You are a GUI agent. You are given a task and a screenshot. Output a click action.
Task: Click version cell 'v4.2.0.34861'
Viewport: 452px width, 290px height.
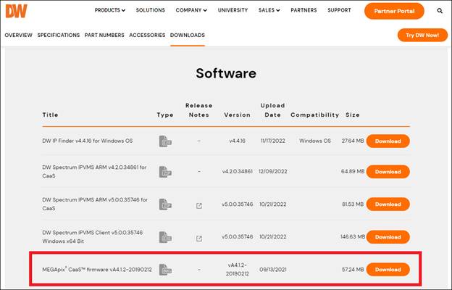coord(238,171)
